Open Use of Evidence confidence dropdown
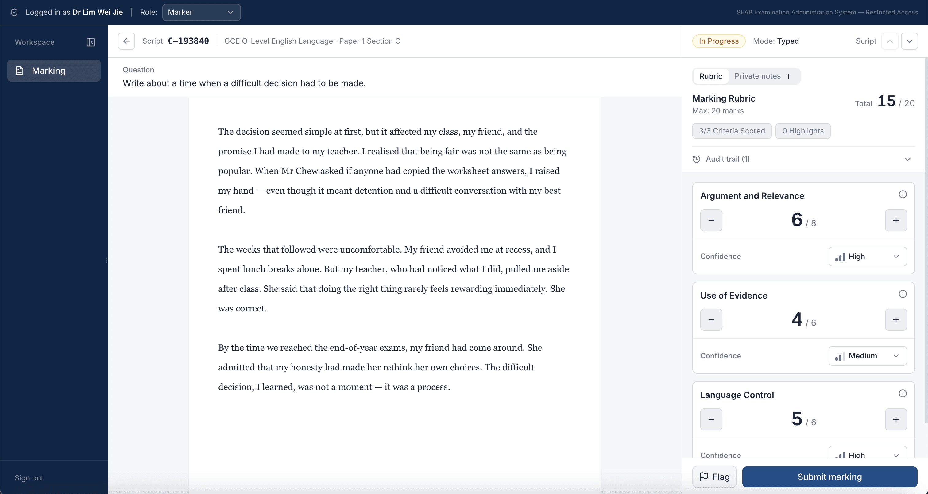928x494 pixels. (868, 356)
